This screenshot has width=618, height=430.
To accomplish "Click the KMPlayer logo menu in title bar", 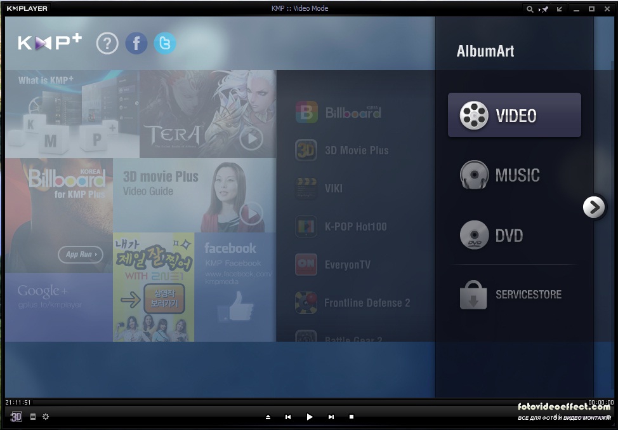I will pos(27,8).
